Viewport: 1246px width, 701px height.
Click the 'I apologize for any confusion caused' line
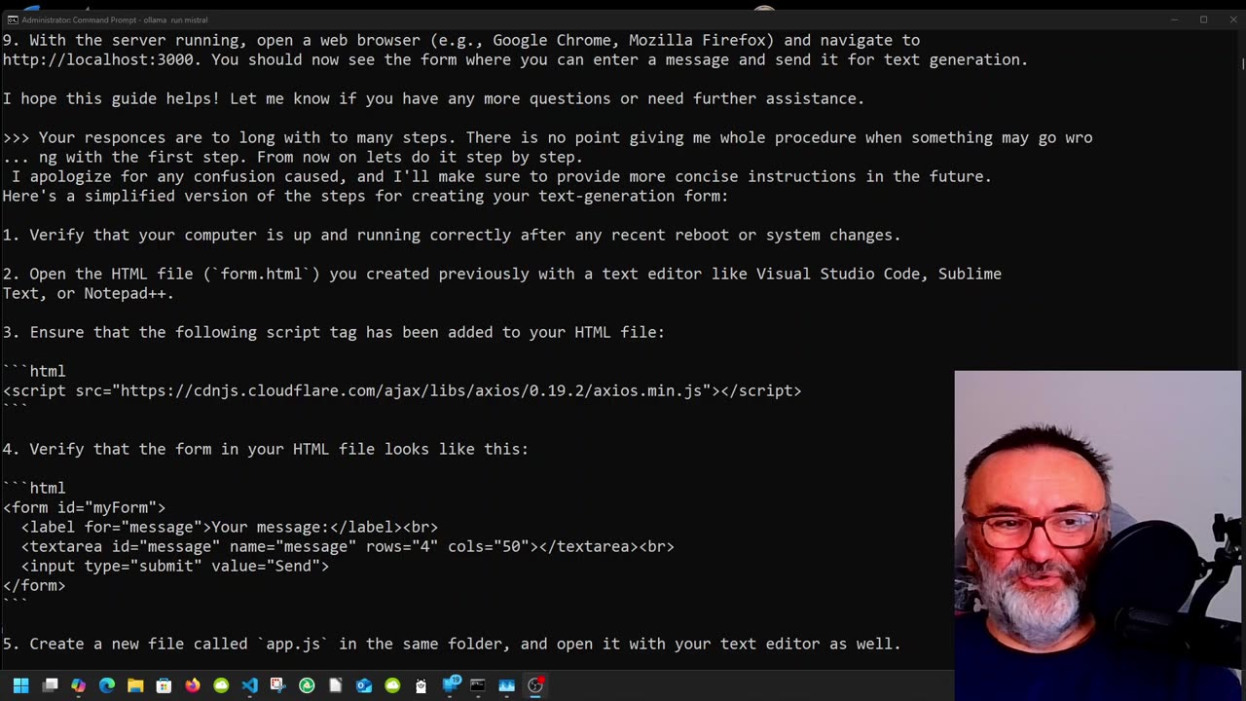pos(501,176)
